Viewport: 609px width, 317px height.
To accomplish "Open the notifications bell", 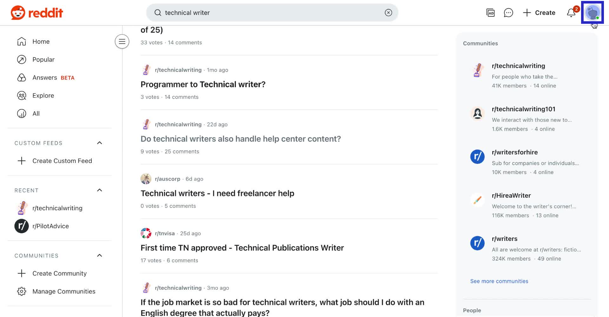I will pyautogui.click(x=570, y=13).
